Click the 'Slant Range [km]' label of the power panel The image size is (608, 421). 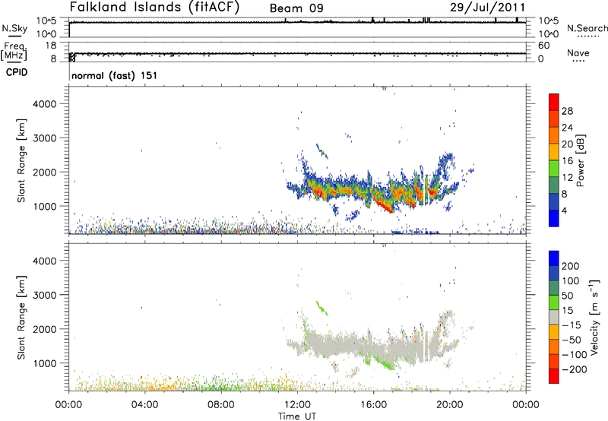pyautogui.click(x=21, y=160)
